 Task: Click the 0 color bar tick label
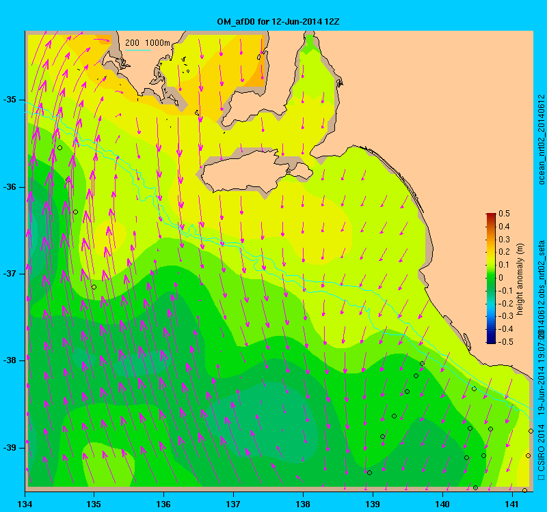(x=501, y=278)
